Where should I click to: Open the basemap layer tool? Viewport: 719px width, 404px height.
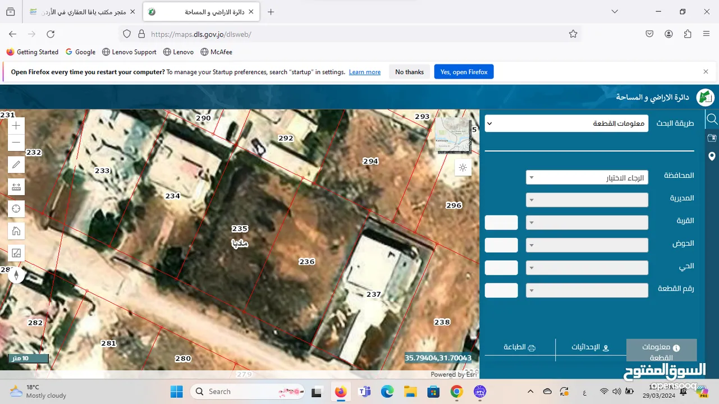click(x=16, y=253)
